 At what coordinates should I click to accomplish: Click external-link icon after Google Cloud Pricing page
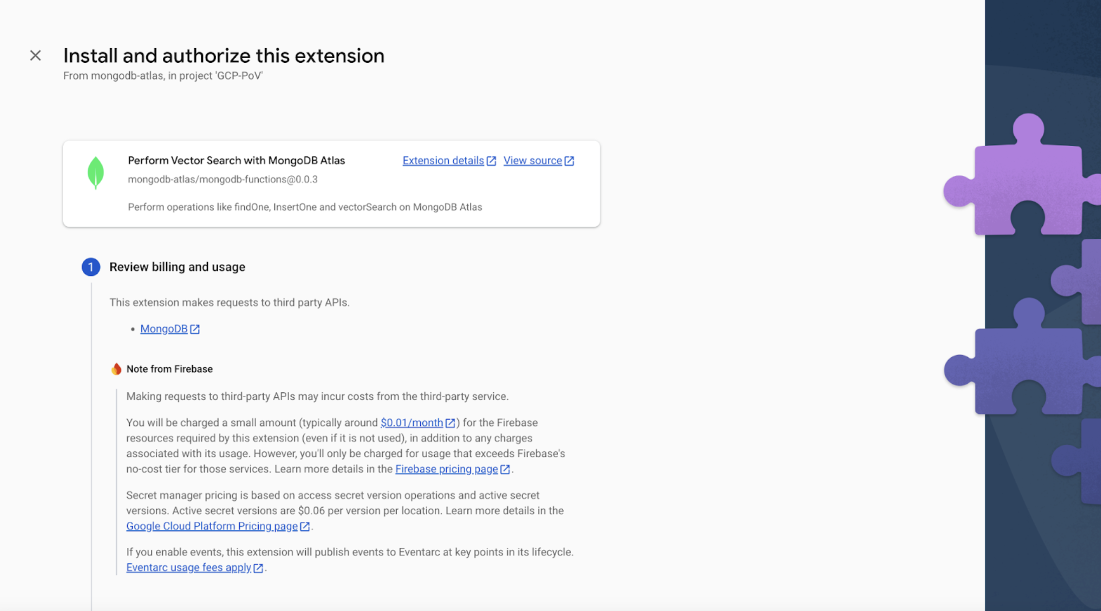(305, 526)
